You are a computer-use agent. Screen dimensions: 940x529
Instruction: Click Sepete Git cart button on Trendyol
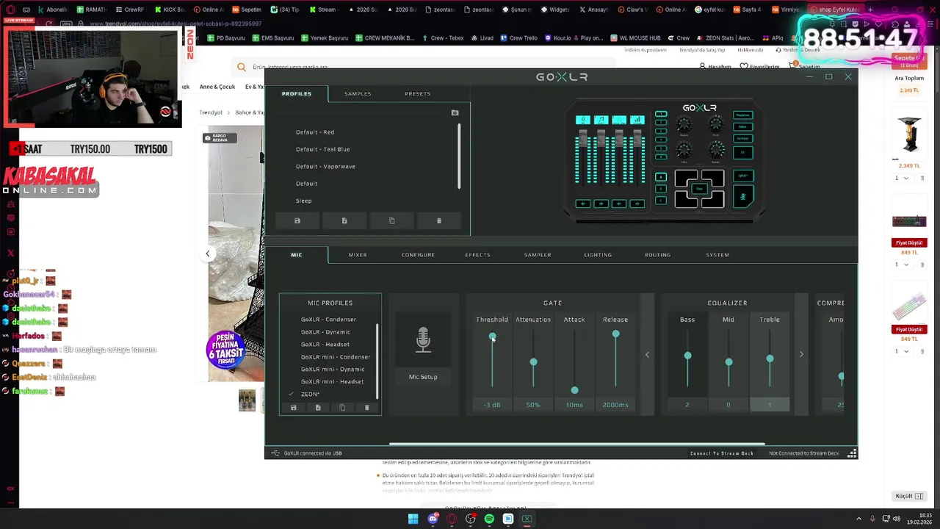908,60
